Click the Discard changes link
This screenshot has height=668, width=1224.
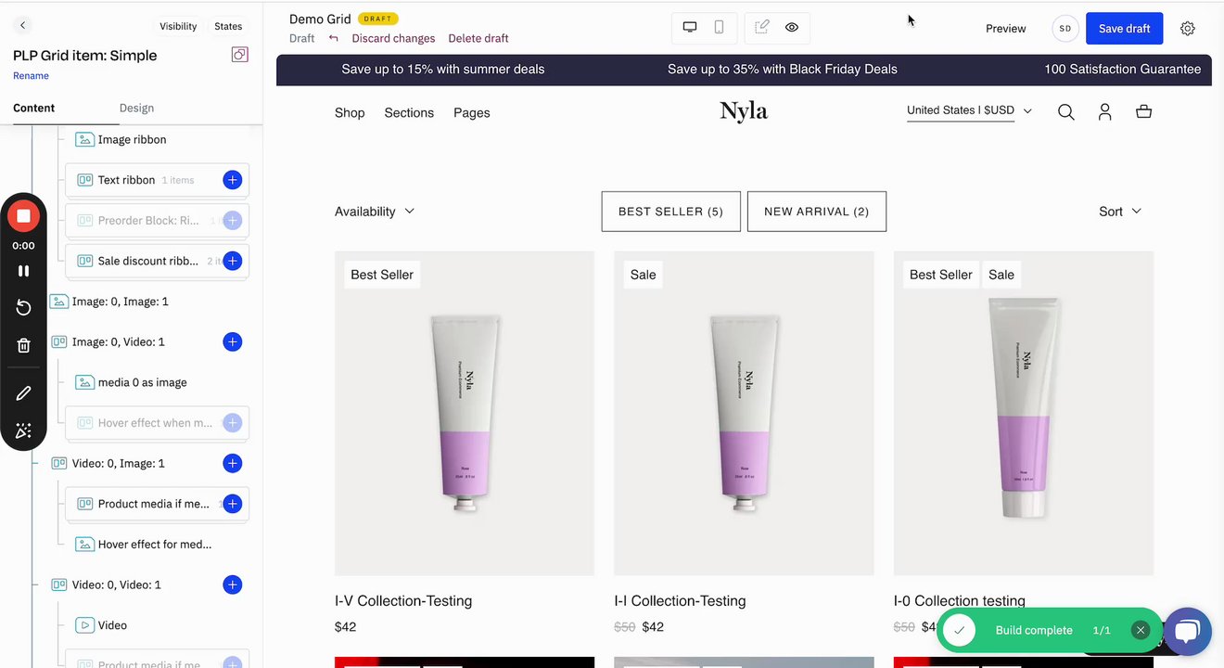tap(393, 39)
